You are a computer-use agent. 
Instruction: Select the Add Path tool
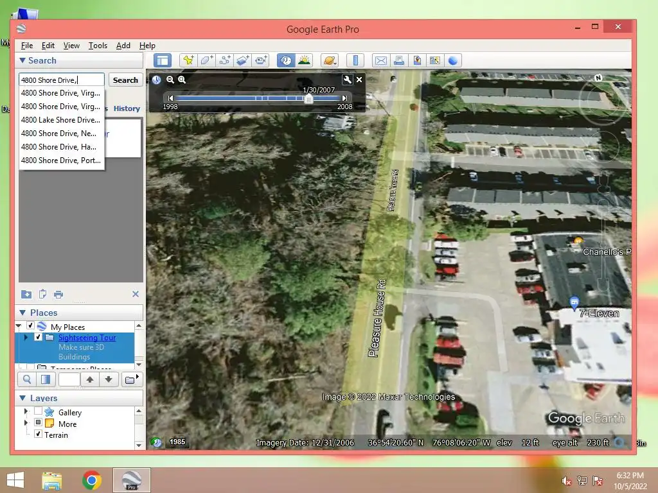224,60
